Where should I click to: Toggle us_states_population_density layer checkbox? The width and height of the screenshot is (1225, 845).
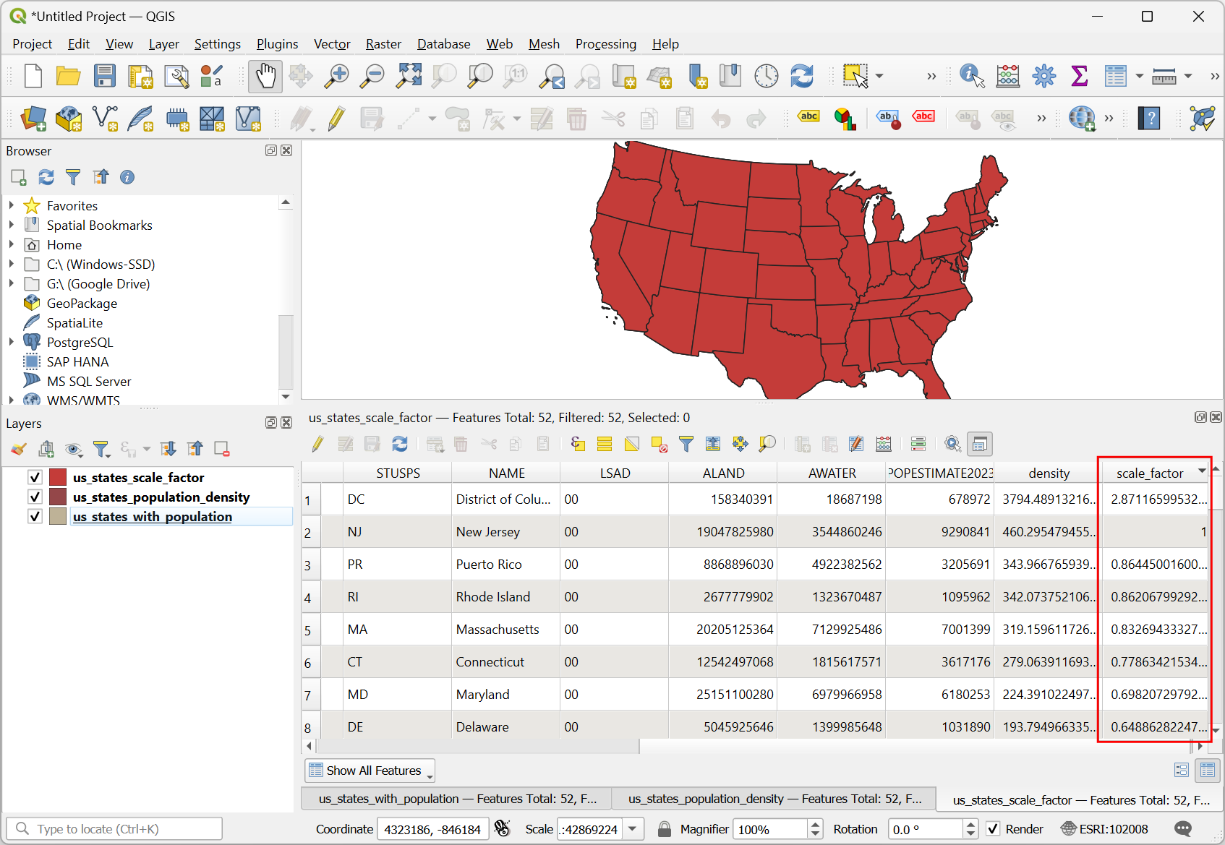coord(35,497)
